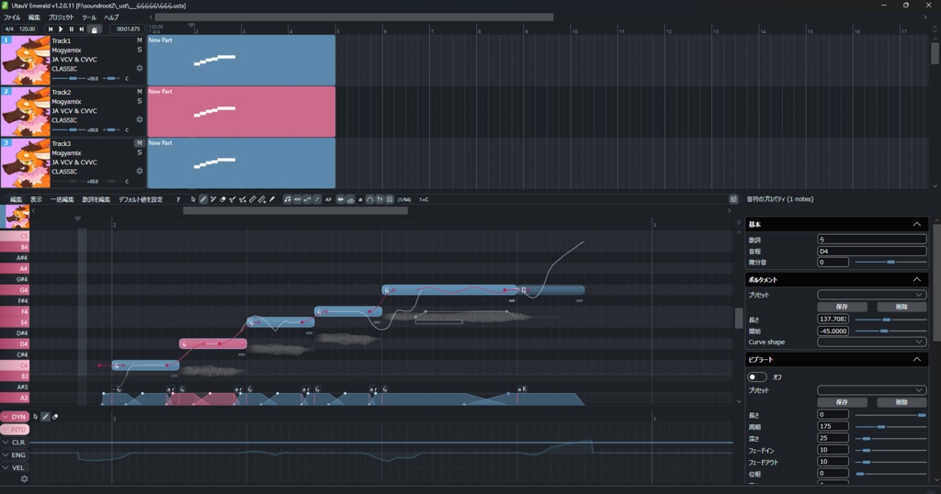
Task: Click the 1/64 snap division setting
Action: (x=404, y=199)
